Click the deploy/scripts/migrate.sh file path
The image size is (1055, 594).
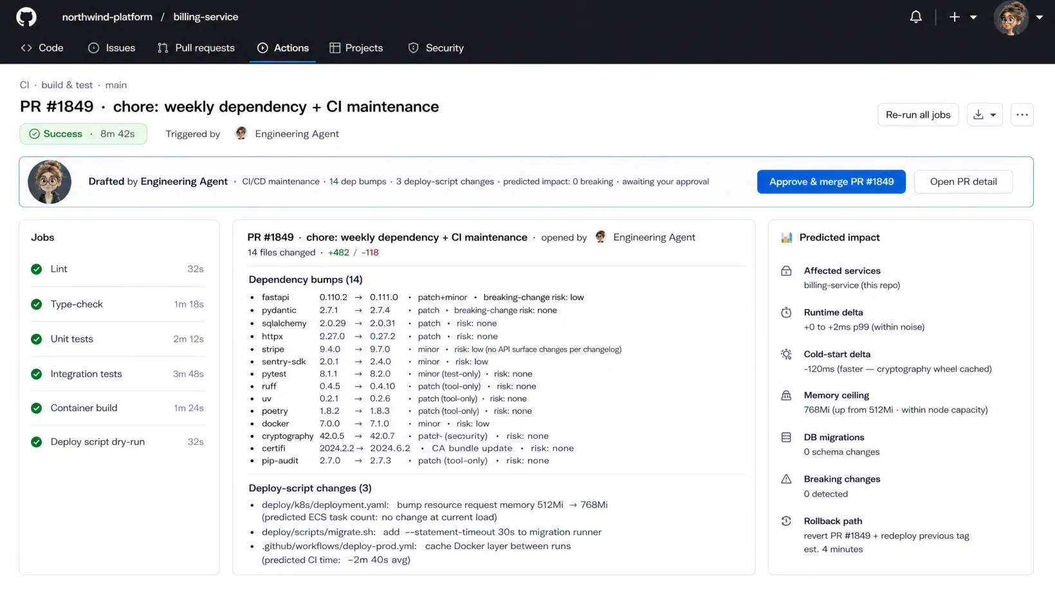pyautogui.click(x=318, y=532)
